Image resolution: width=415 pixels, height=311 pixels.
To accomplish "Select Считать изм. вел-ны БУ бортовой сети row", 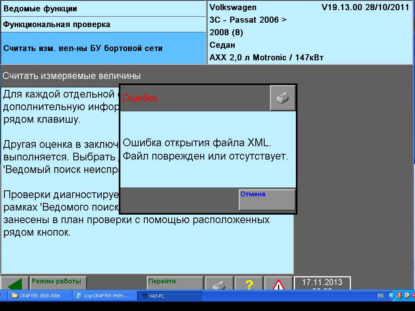I will pyautogui.click(x=103, y=48).
